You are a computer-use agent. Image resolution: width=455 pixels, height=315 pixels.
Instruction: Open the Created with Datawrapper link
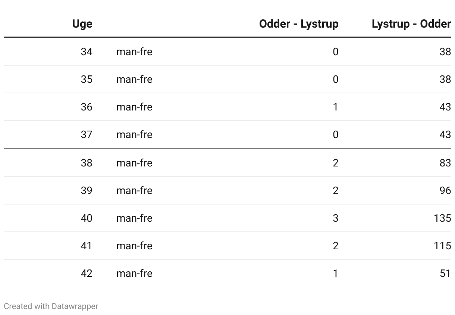coord(51,306)
